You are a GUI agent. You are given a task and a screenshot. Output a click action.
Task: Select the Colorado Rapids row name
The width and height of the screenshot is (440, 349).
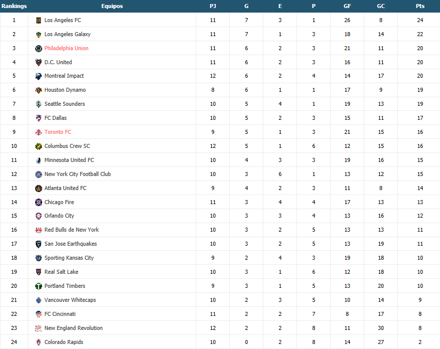click(x=64, y=342)
